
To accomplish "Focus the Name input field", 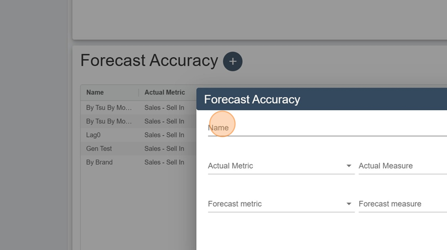I will point(327,128).
